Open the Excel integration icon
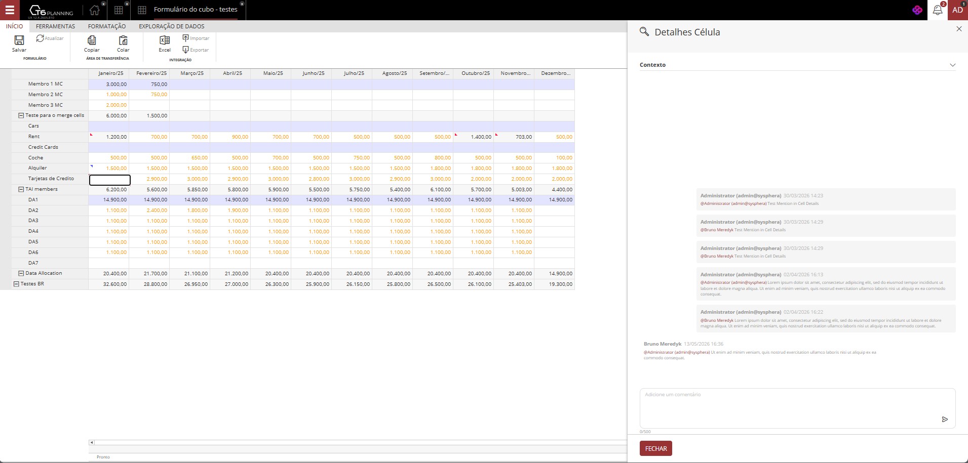 click(165, 40)
